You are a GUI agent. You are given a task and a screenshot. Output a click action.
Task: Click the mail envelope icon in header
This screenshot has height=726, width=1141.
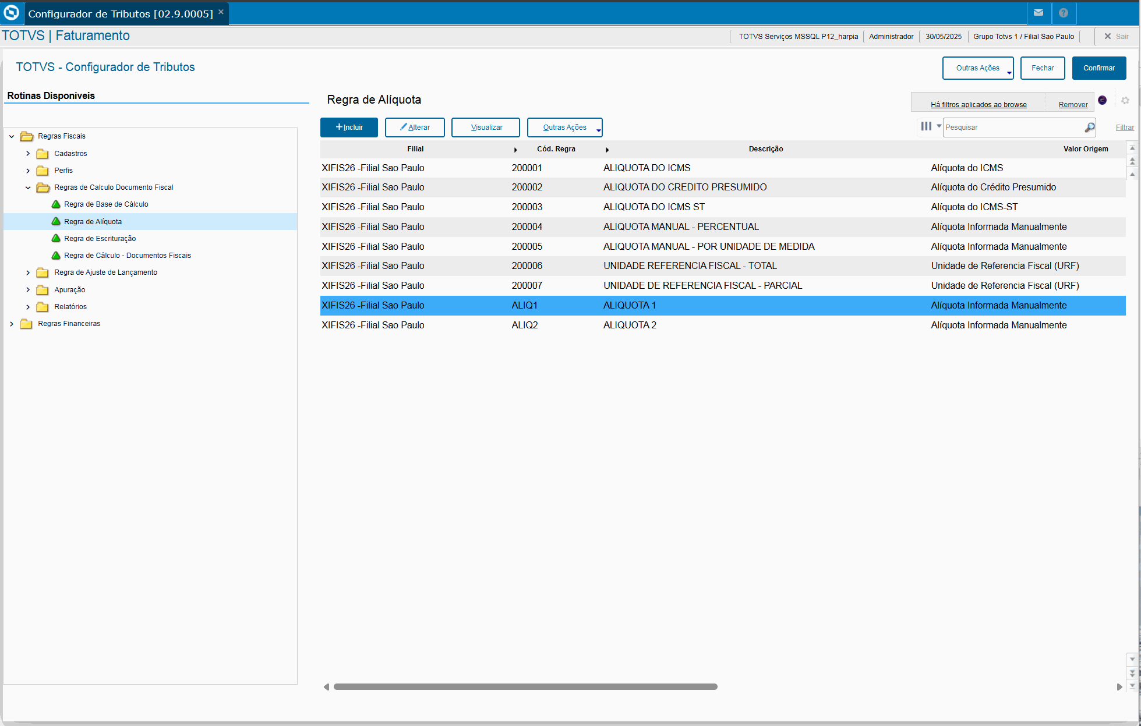1038,13
